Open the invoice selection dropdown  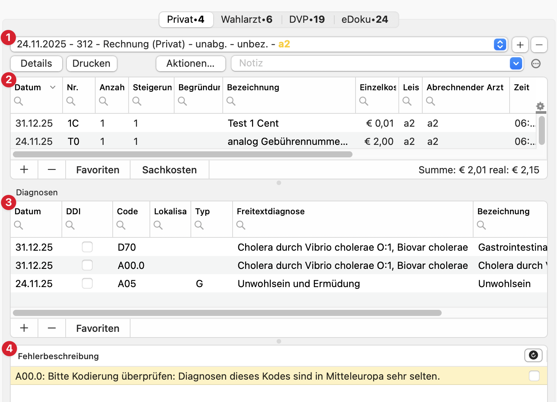point(500,44)
